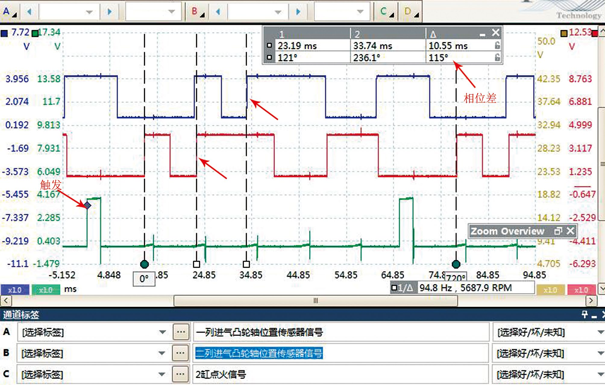Image resolution: width=605 pixels, height=385 pixels.
Task: Toggle lock icon on time delta row
Action: point(497,45)
